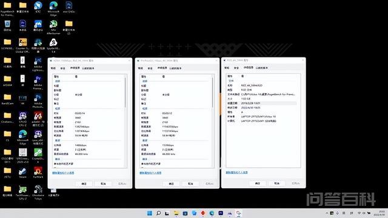Select the CrystalDiskMark desktop icon

point(38,156)
